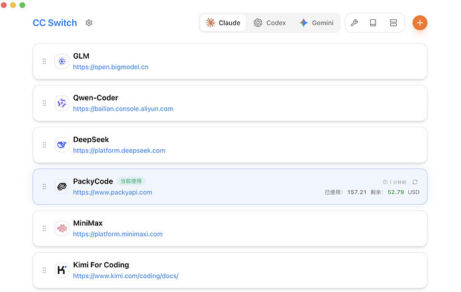461x292 pixels.
Task: Click the green window maximize button
Action: coord(22,5)
